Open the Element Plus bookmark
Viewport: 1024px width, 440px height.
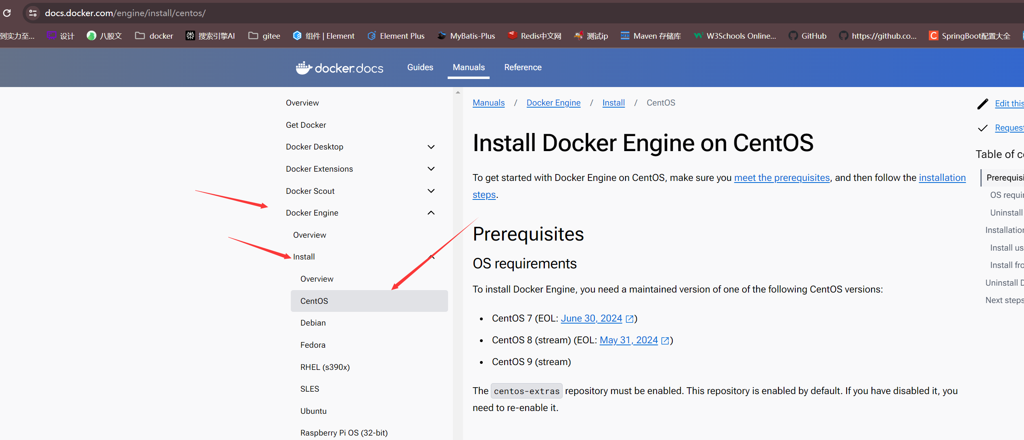click(x=396, y=36)
